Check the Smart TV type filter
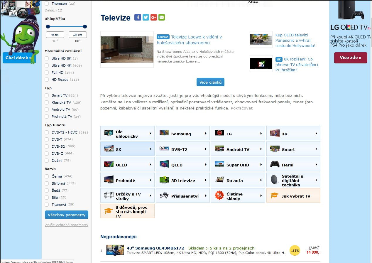 click(x=47, y=95)
